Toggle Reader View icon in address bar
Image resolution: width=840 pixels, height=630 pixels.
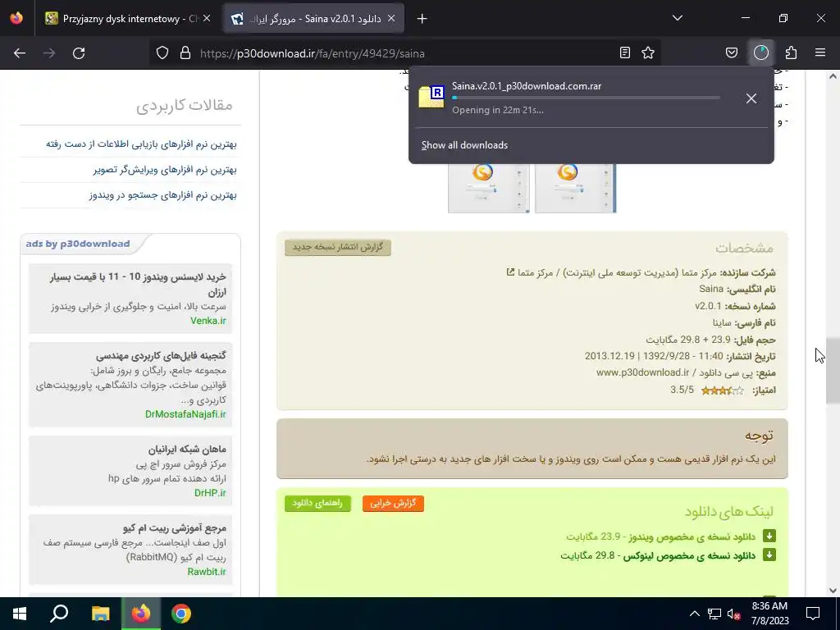[x=624, y=53]
